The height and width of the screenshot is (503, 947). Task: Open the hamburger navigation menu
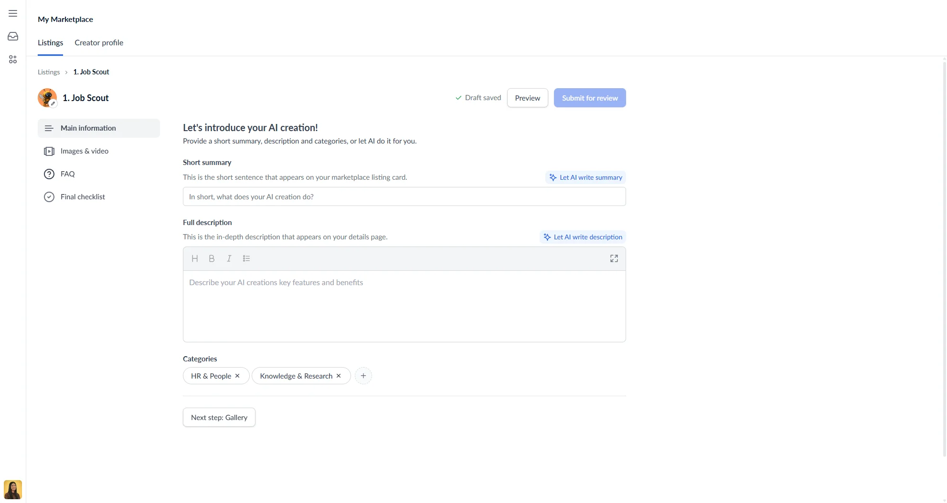[12, 13]
